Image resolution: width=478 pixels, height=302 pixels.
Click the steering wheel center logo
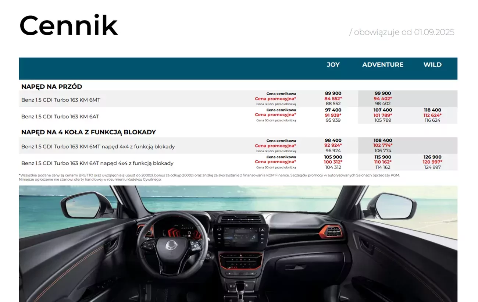click(x=172, y=245)
